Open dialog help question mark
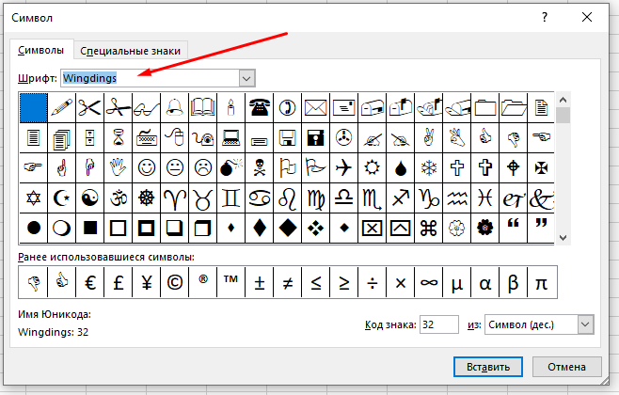This screenshot has height=395, width=619. tap(545, 17)
